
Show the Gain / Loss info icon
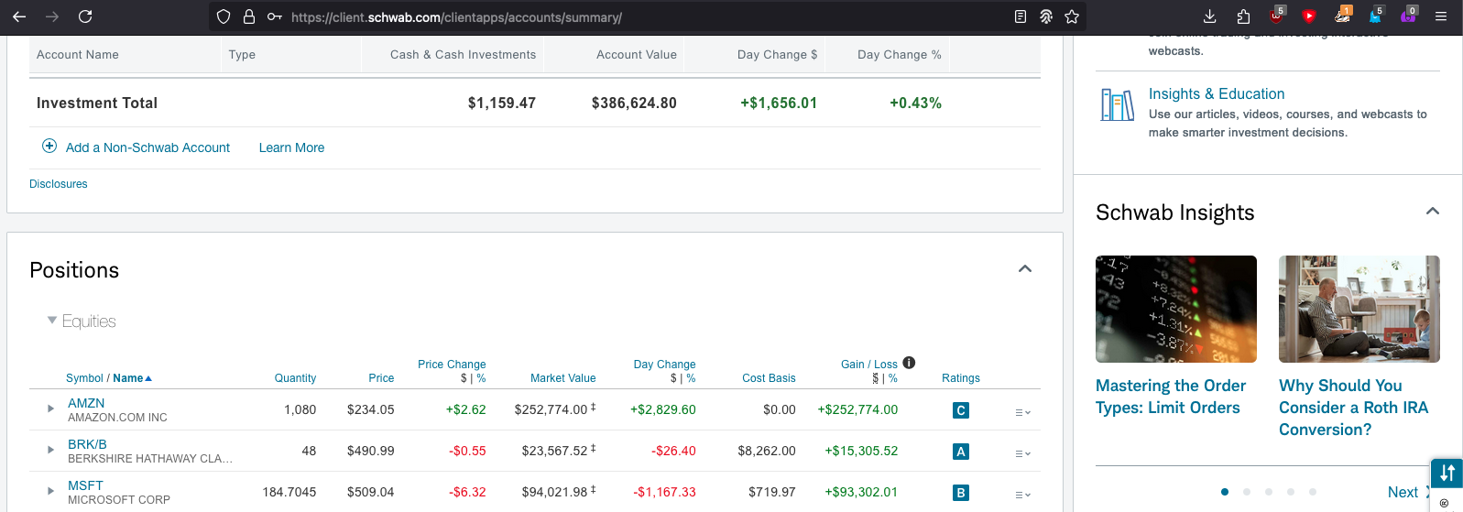[x=909, y=363]
